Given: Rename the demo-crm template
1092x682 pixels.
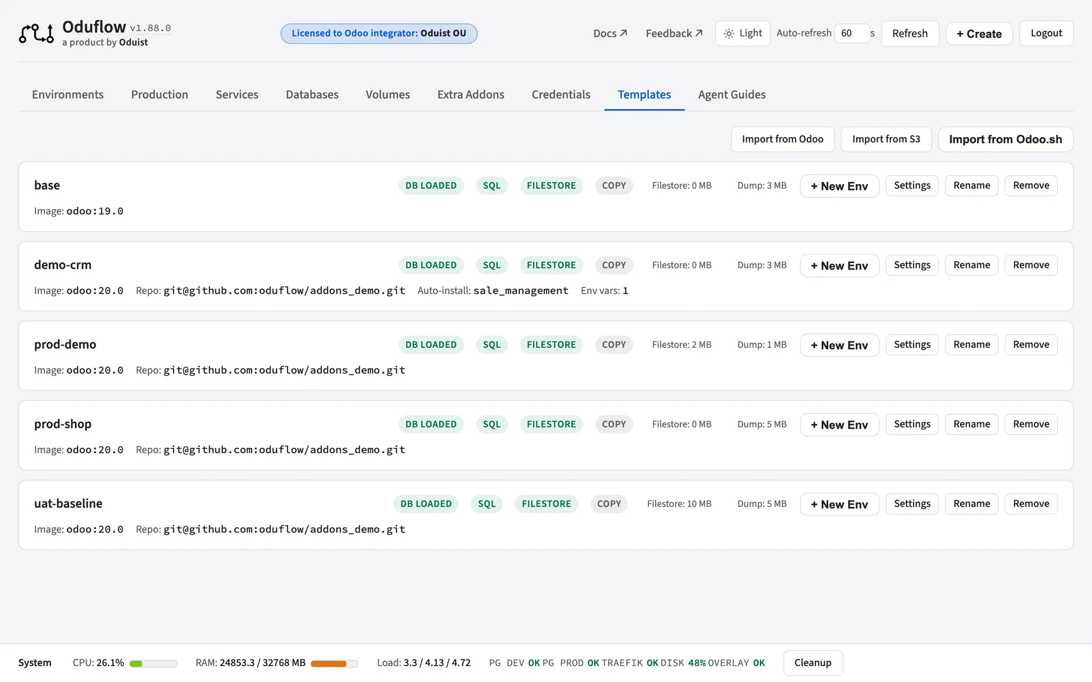Looking at the screenshot, I should pos(971,265).
